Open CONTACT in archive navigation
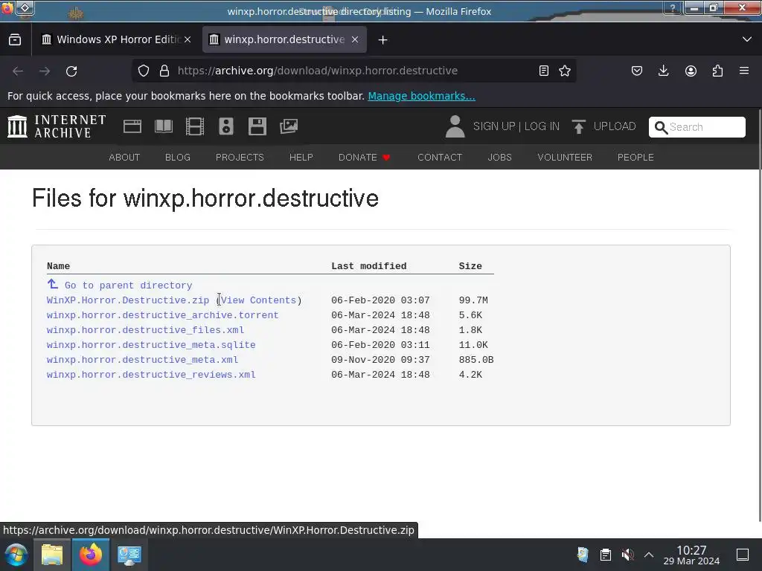This screenshot has height=571, width=762. [440, 158]
